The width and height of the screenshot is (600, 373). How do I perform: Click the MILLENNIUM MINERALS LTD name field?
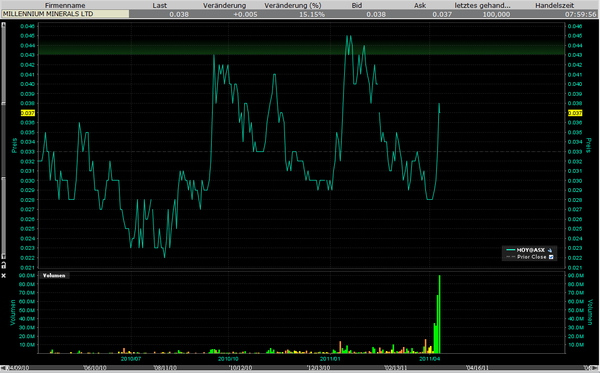[x=64, y=14]
